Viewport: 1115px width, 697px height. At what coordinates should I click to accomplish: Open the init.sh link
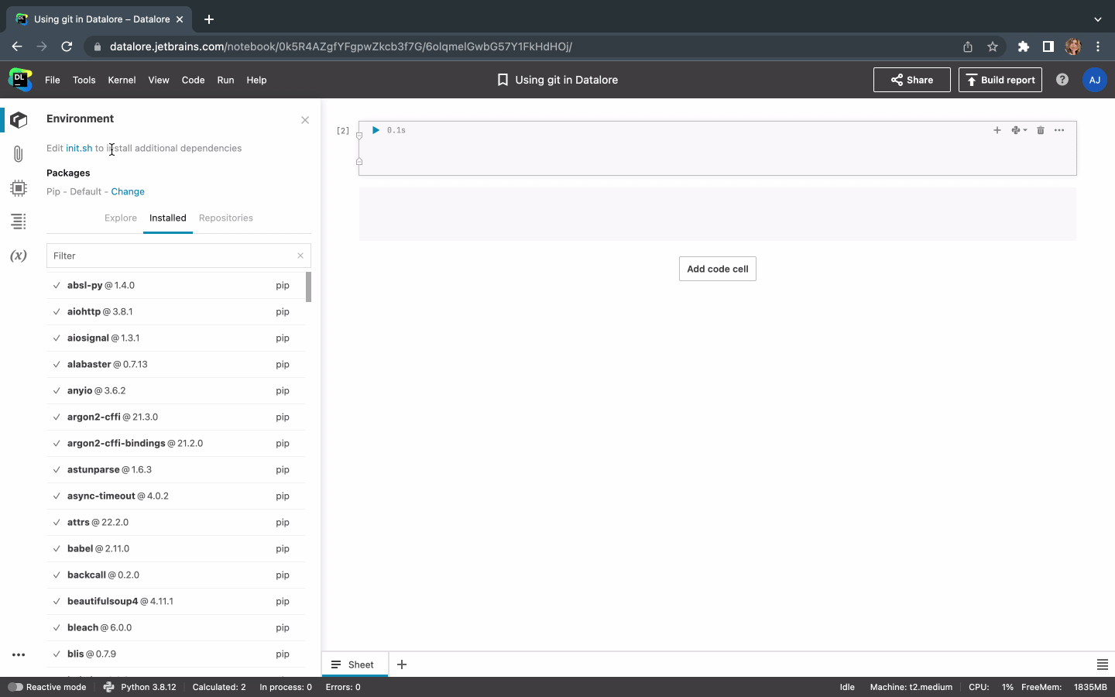click(x=79, y=148)
